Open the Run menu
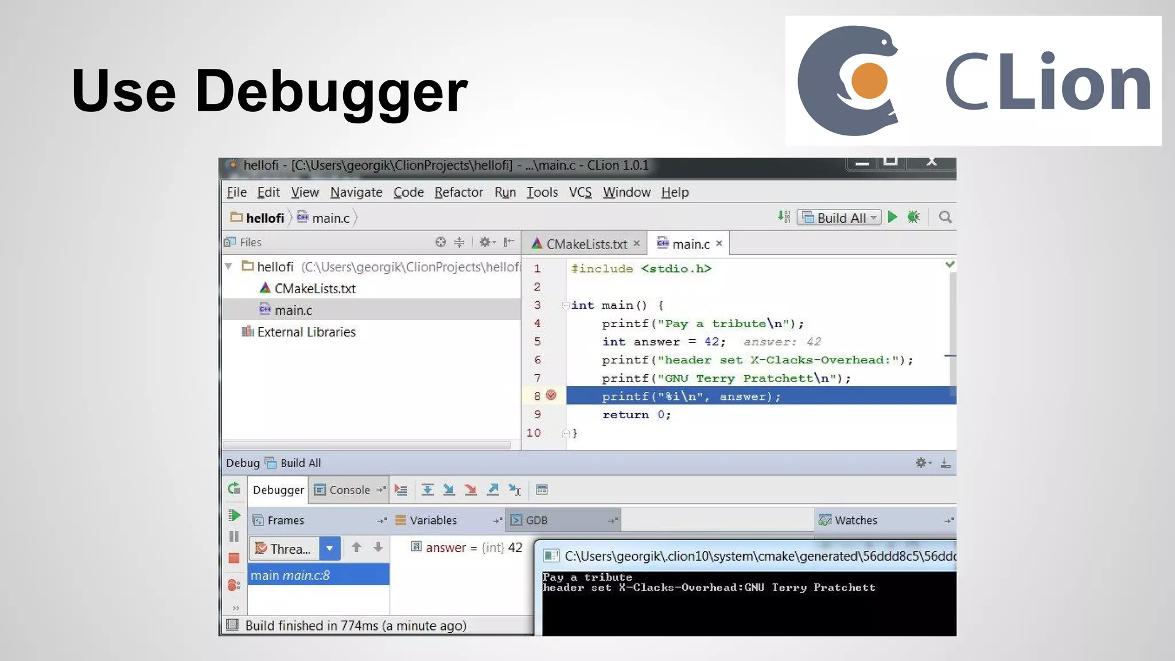This screenshot has width=1175, height=661. [505, 192]
